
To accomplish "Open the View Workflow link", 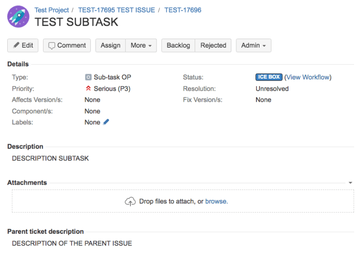I will tap(308, 77).
